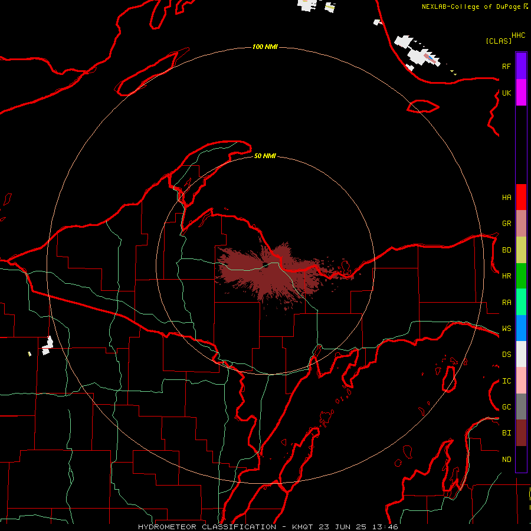Click the 'BD' legend label
Image resolution: width=531 pixels, height=531 pixels.
coord(507,250)
